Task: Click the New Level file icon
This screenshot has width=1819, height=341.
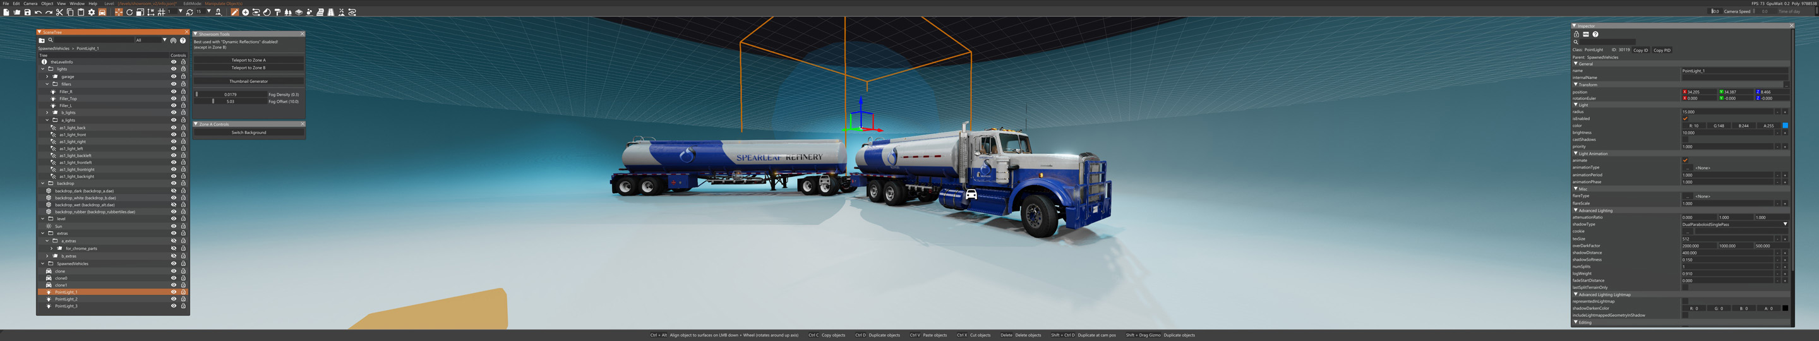Action: point(6,12)
